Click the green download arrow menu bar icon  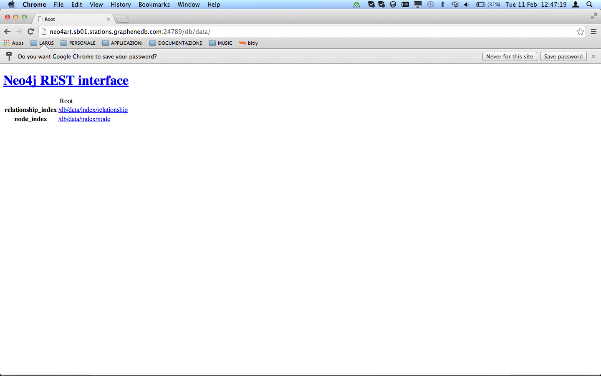[356, 5]
